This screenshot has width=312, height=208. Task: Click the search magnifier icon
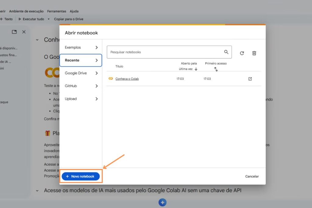(x=226, y=52)
